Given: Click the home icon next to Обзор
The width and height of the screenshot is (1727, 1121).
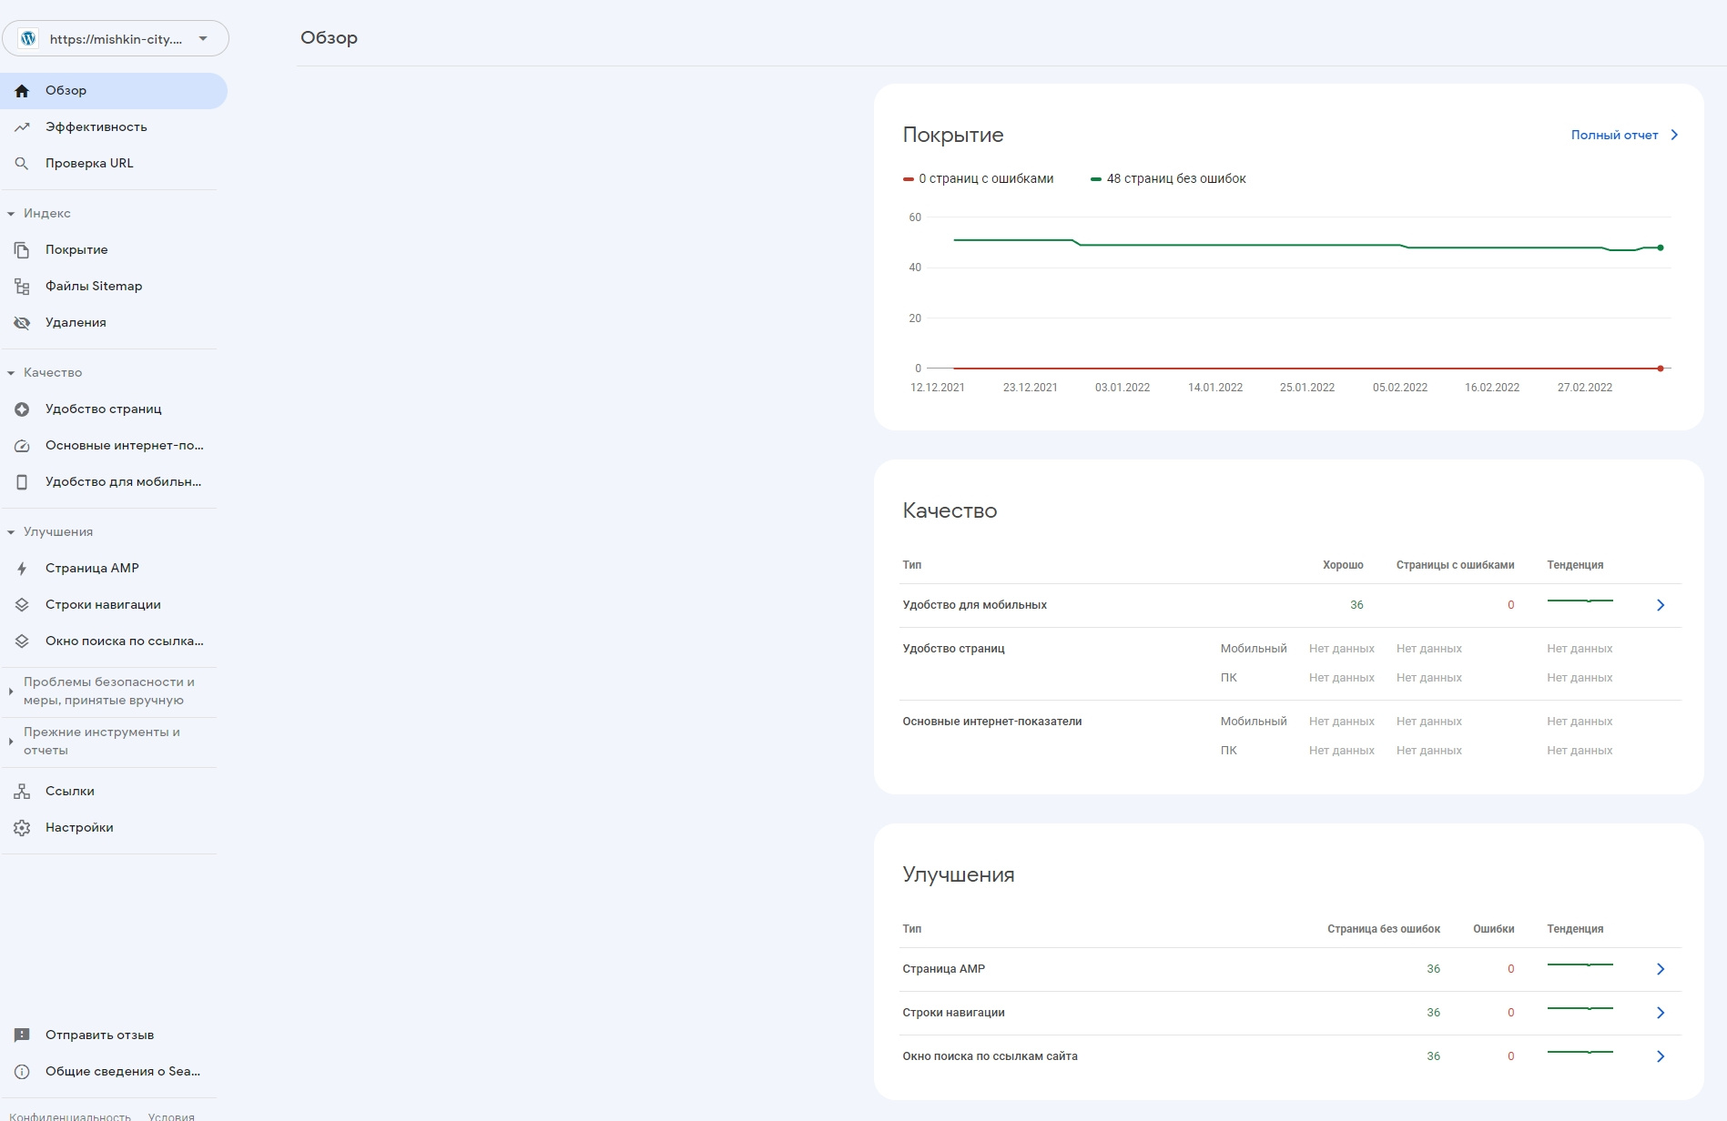Looking at the screenshot, I should pos(22,91).
